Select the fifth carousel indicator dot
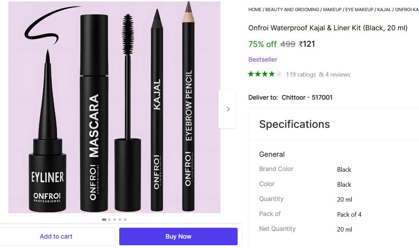The image size is (419, 248). 125,219
